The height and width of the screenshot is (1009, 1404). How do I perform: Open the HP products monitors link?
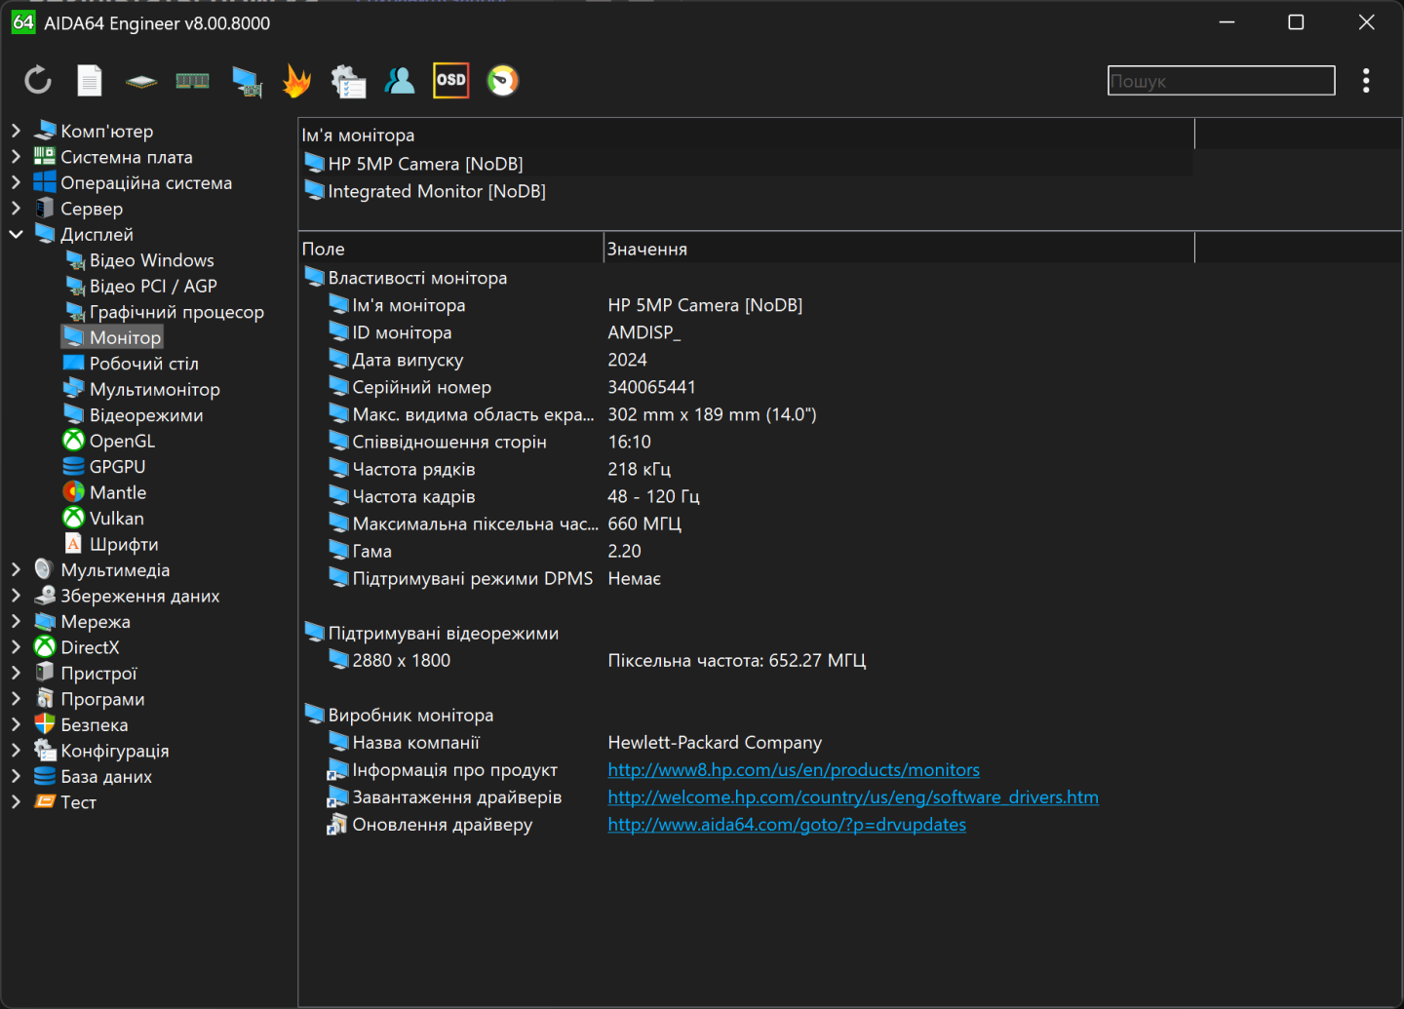793,770
